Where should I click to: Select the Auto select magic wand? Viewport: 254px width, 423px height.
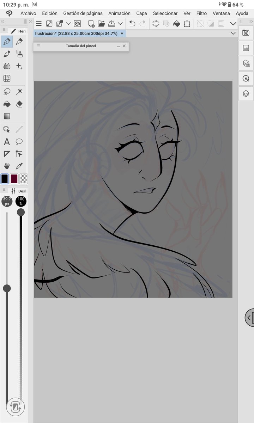pos(19,92)
